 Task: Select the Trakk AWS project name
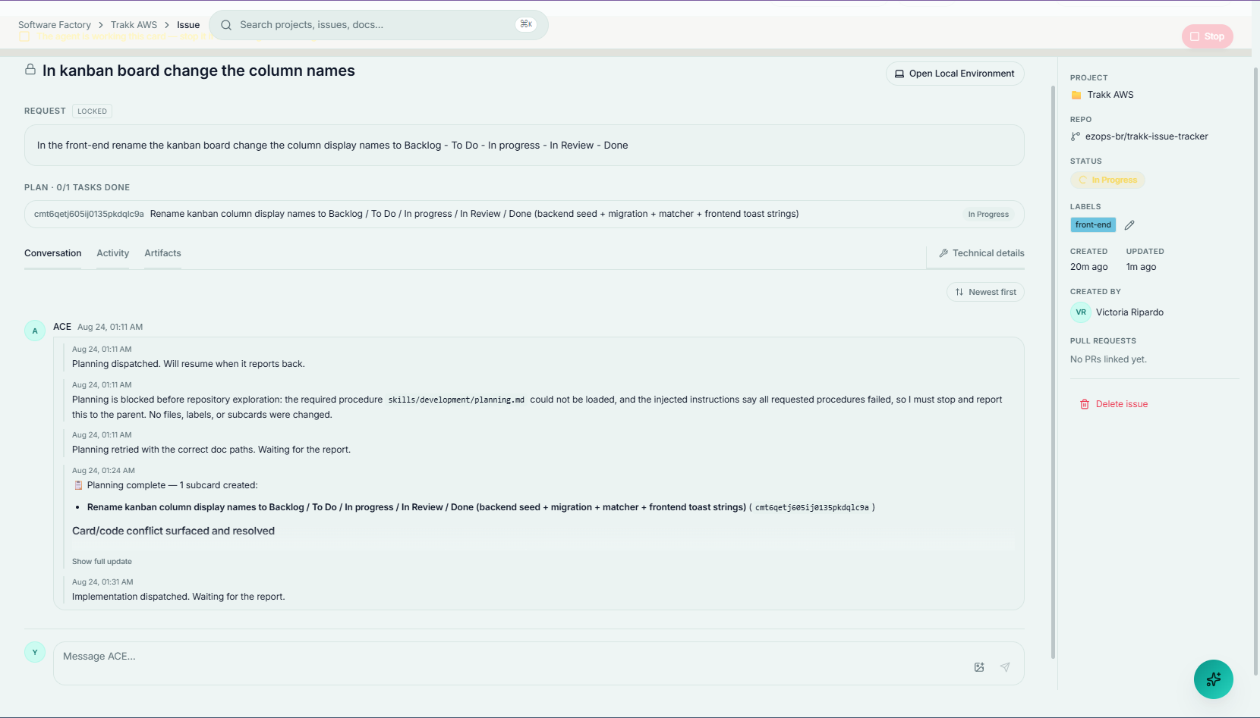1110,95
